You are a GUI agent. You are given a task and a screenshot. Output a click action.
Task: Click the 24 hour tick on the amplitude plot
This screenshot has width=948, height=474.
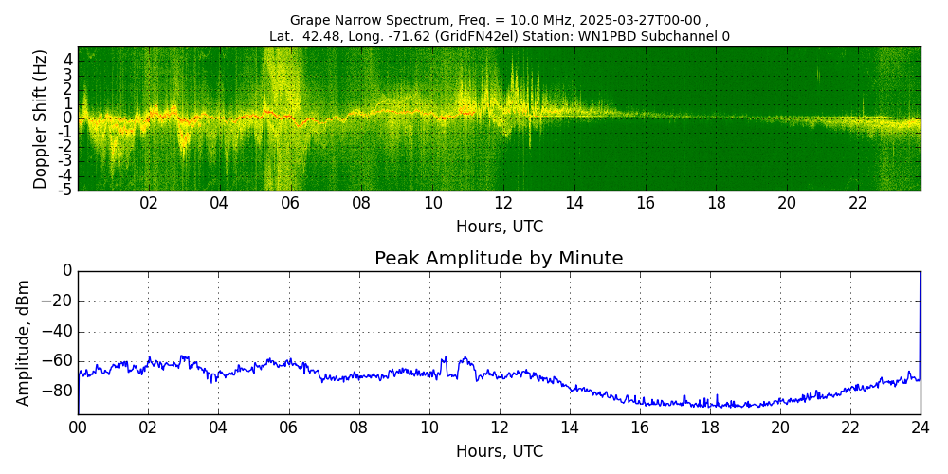920,428
